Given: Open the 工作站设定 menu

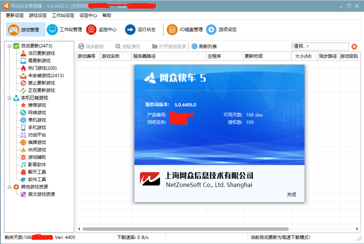Looking at the screenshot, I should coord(63,15).
